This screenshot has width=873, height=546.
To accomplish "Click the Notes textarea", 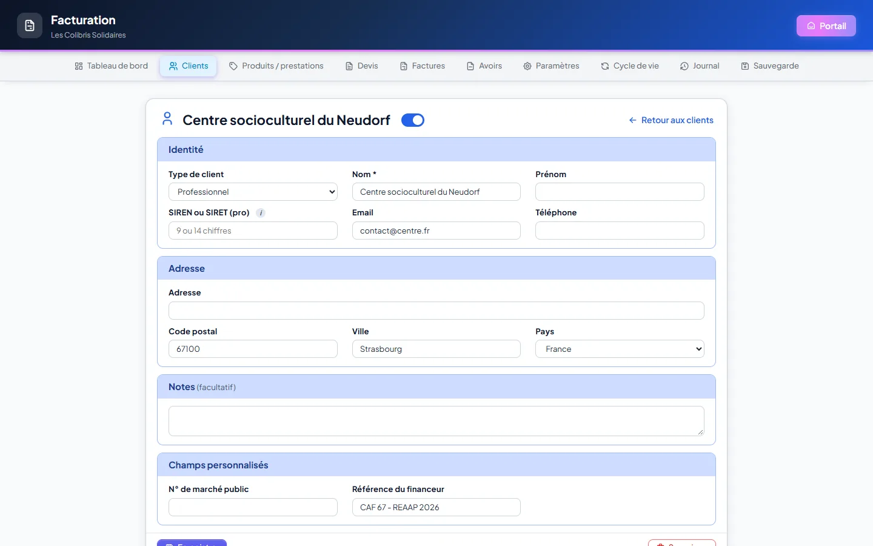I will pyautogui.click(x=436, y=421).
